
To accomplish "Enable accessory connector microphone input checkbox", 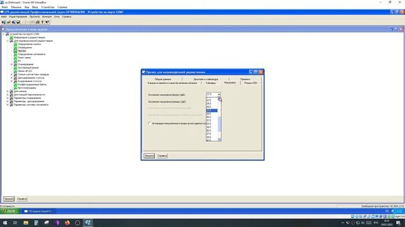I will pyautogui.click(x=149, y=124).
